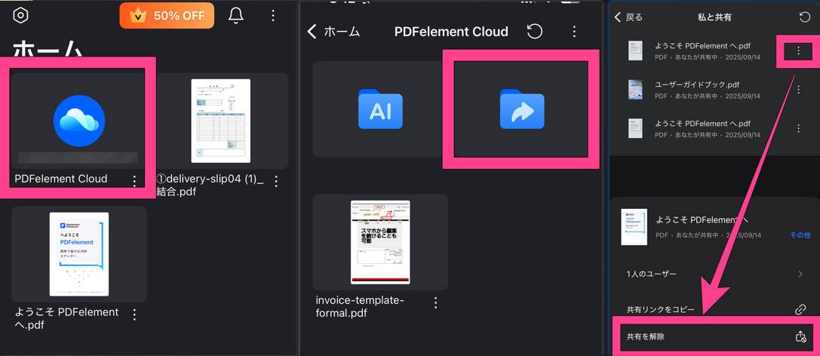Open the ようこそ PDFelement へ.pdf thumbnail on home
The image size is (820, 356).
[79, 254]
